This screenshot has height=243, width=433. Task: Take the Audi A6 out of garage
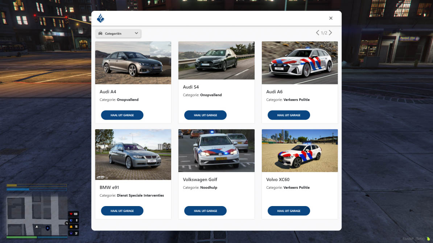pos(289,115)
